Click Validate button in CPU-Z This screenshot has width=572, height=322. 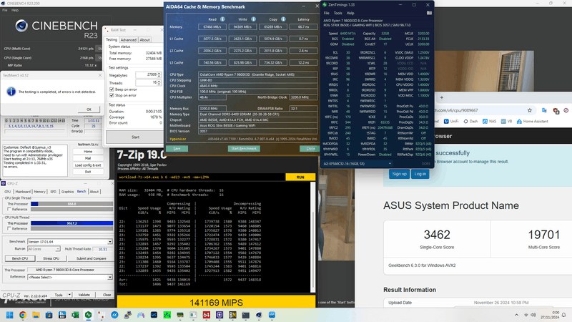pos(84,295)
